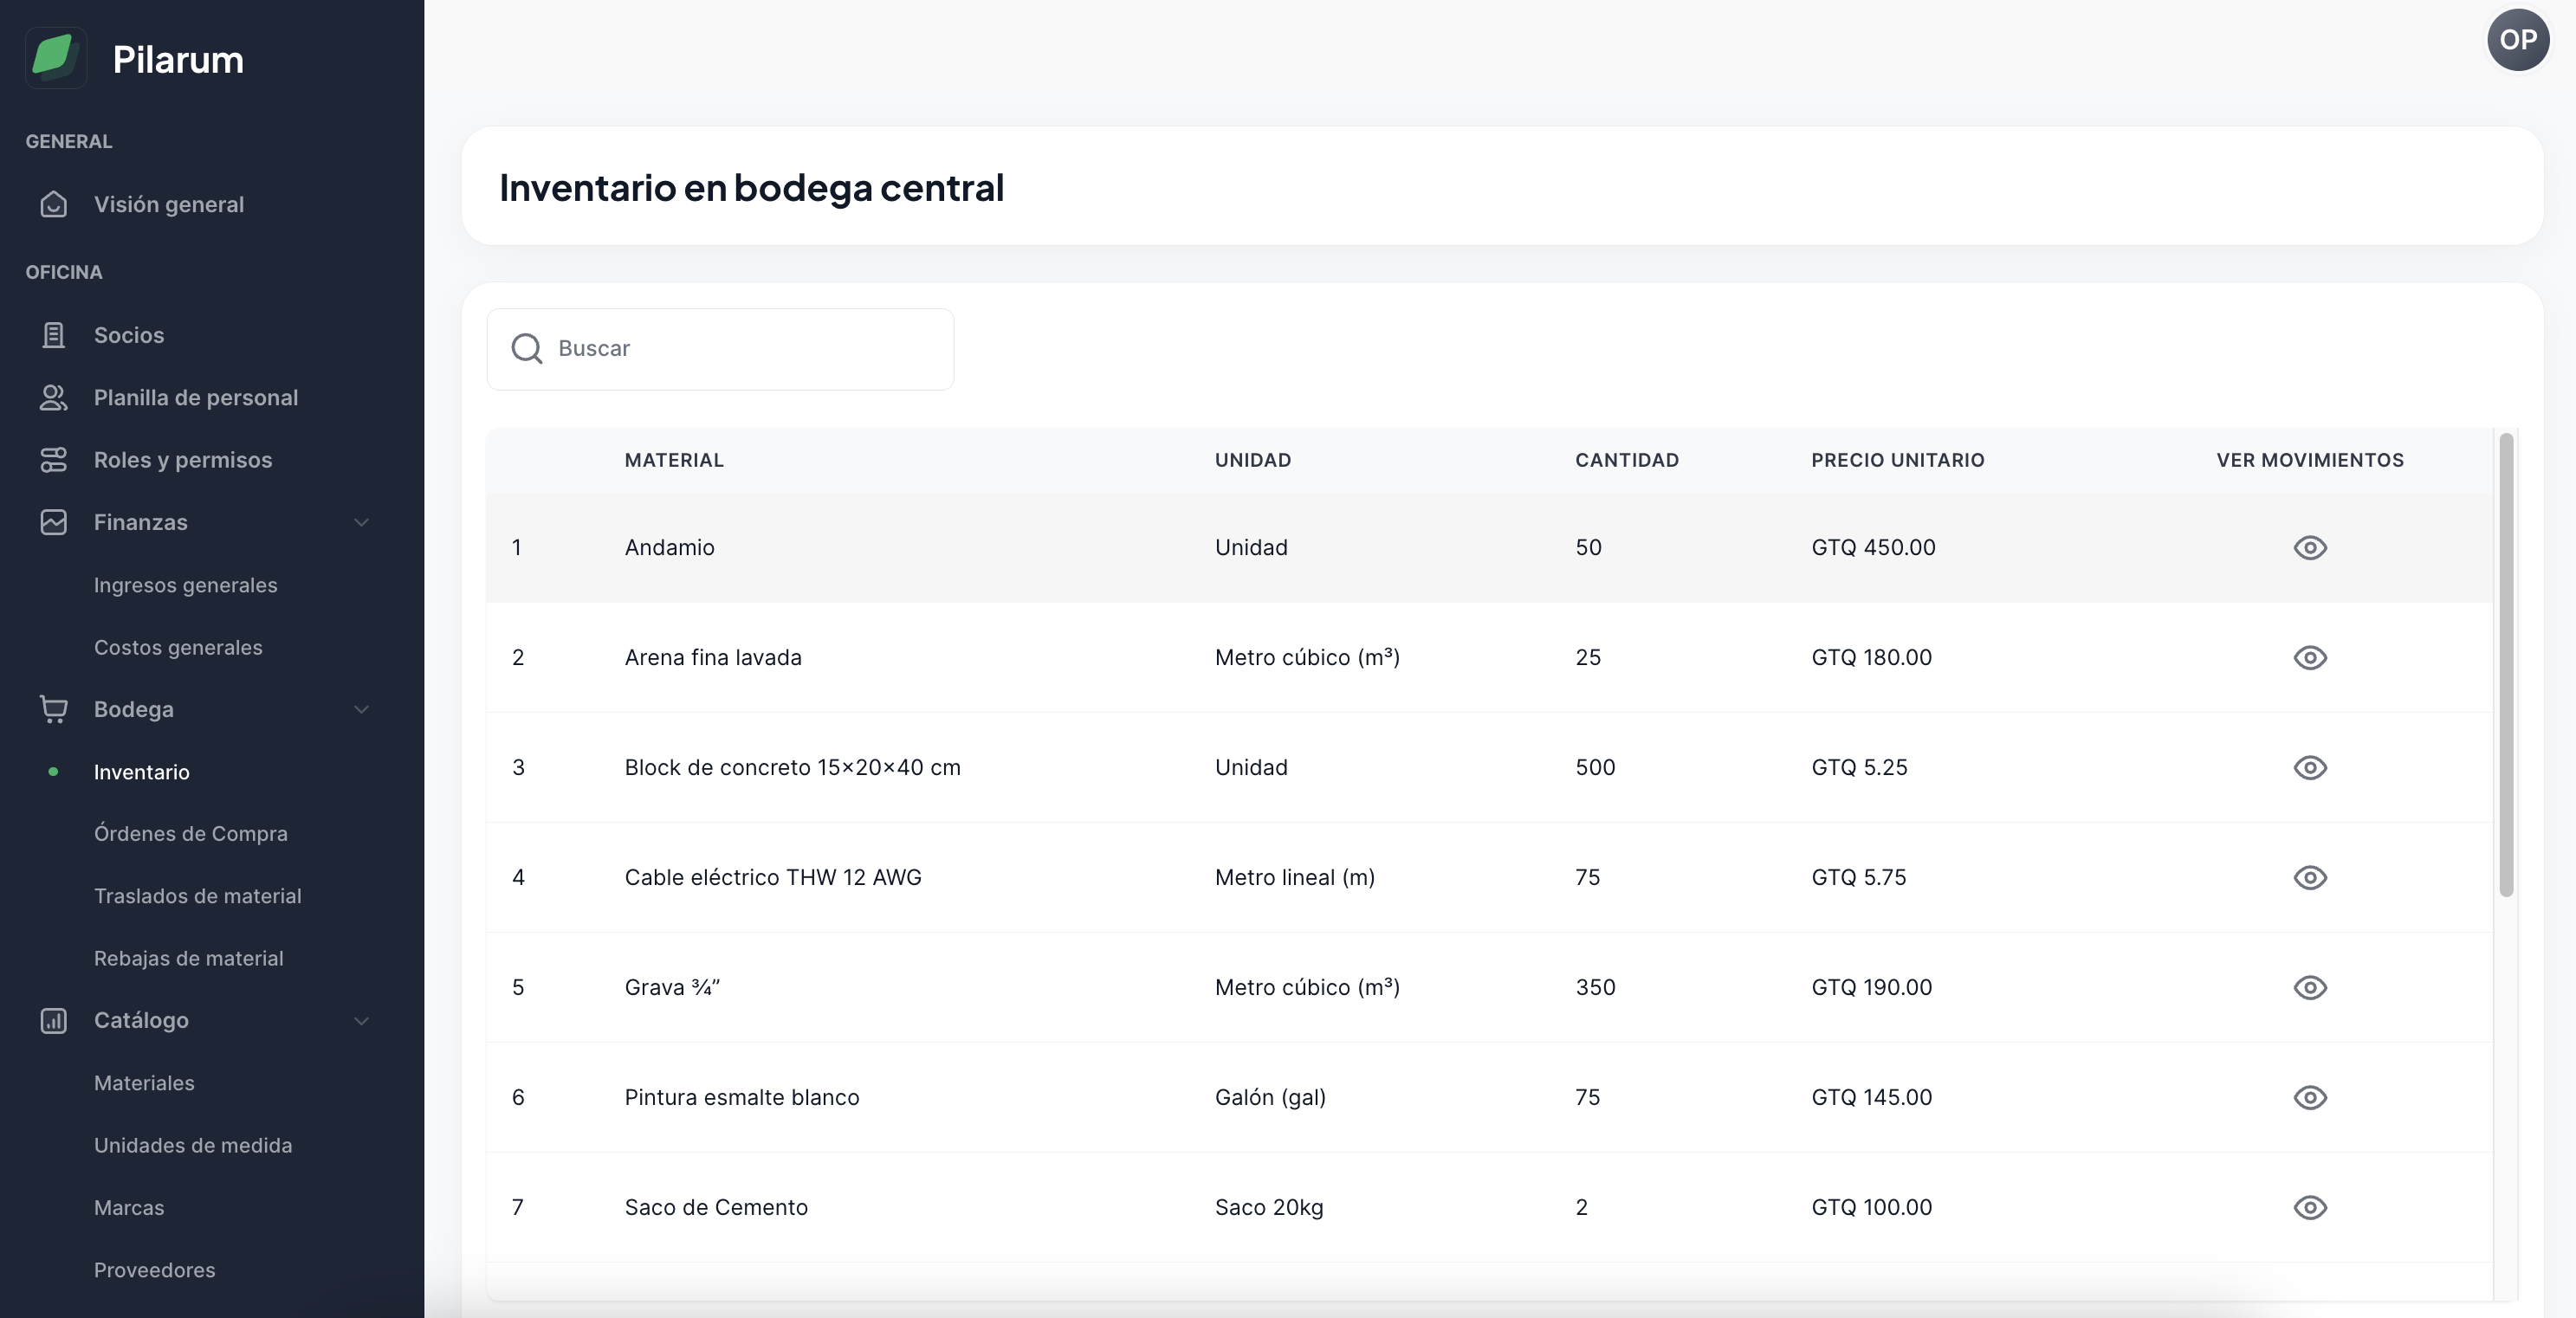Select the Roles y permisos grid icon

pyautogui.click(x=55, y=459)
